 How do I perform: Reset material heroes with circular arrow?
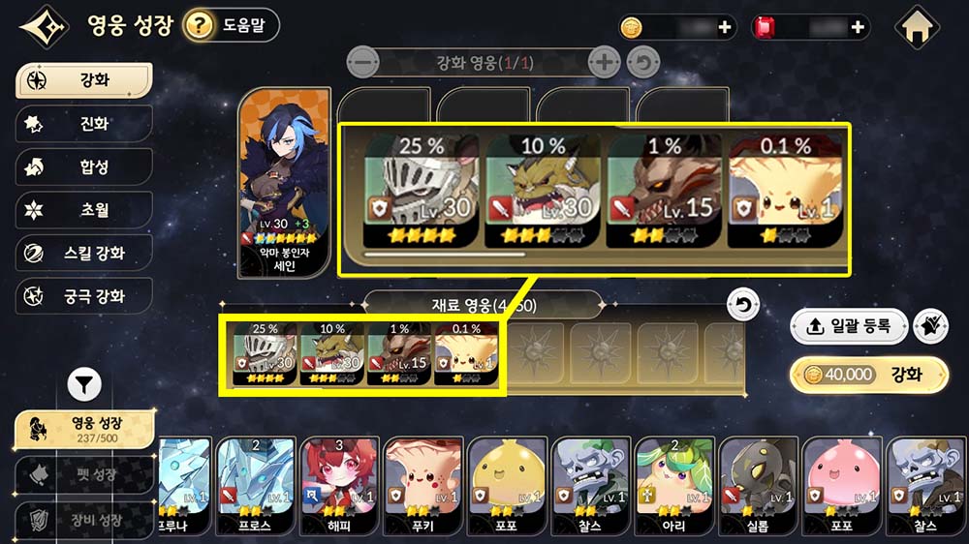[x=743, y=304]
